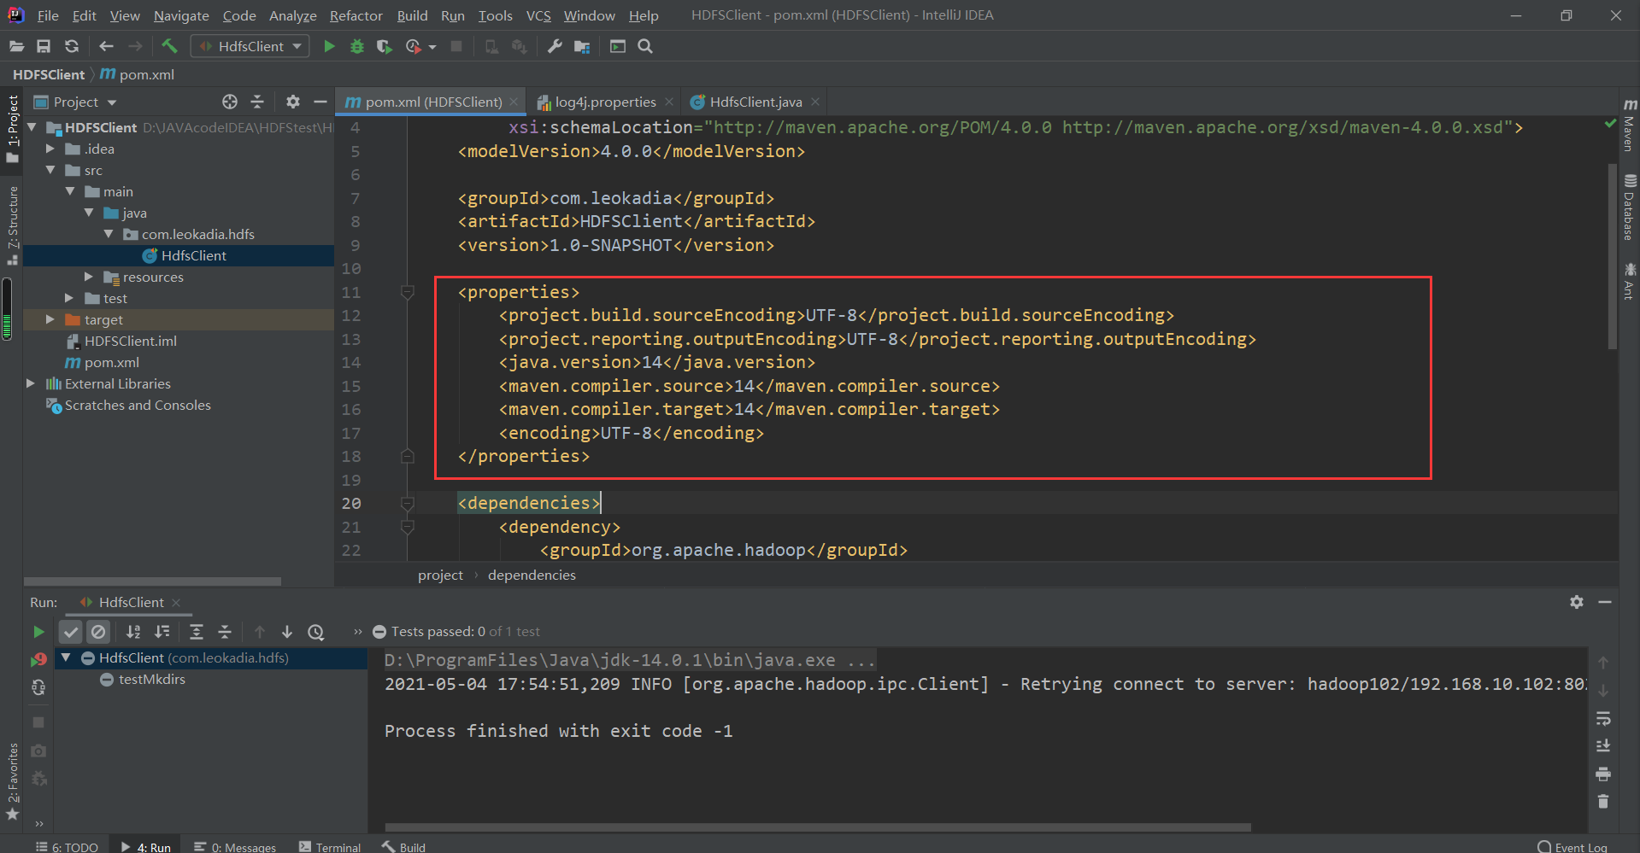
Task: Expand the test node in the Project tree
Action: pyautogui.click(x=70, y=298)
